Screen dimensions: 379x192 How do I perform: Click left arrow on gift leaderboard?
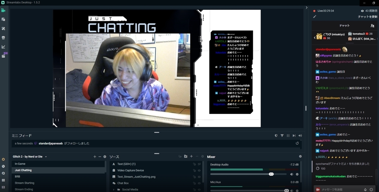point(315,38)
